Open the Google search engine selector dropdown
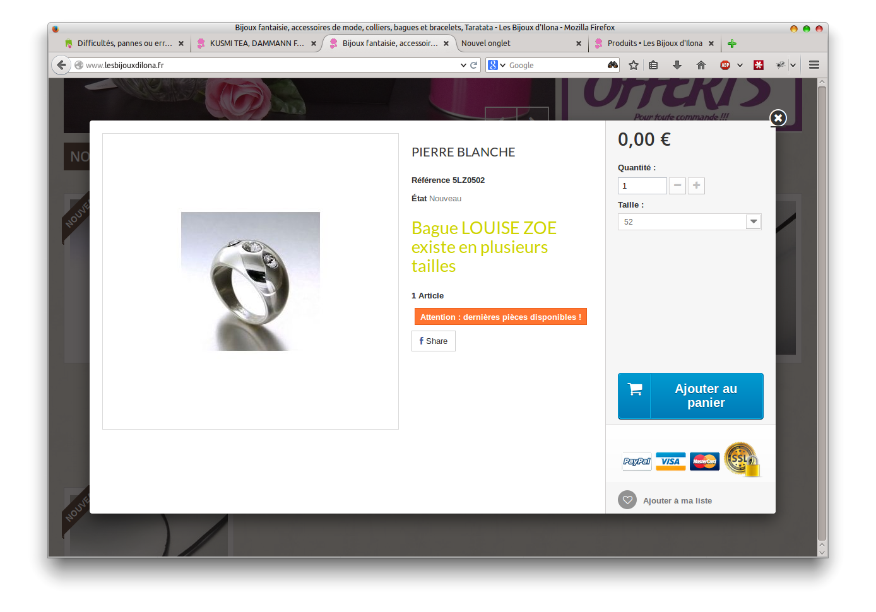Image resolution: width=876 pixels, height=612 pixels. click(x=497, y=65)
